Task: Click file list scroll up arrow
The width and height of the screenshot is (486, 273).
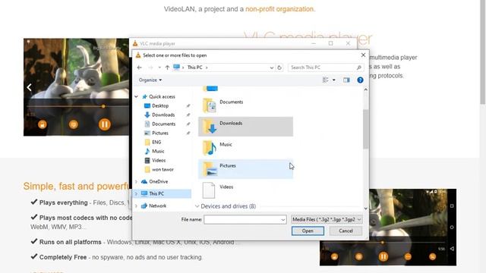Action: click(x=366, y=89)
